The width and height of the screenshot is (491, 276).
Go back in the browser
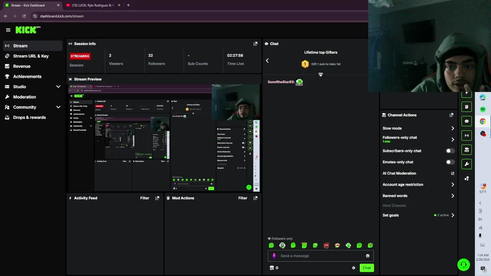pyautogui.click(x=6, y=16)
